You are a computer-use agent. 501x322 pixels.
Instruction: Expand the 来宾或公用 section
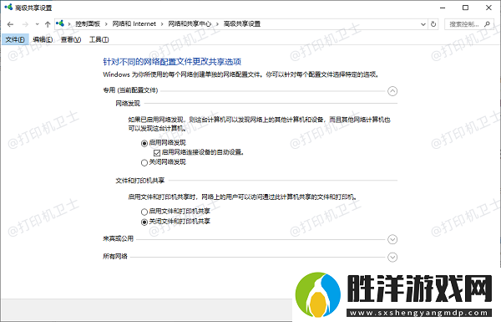[392, 239]
